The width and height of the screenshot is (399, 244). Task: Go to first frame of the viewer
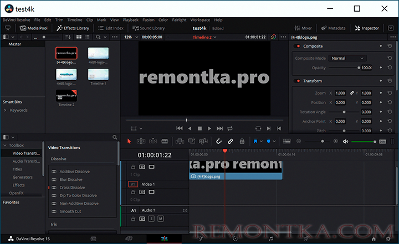[x=180, y=128]
